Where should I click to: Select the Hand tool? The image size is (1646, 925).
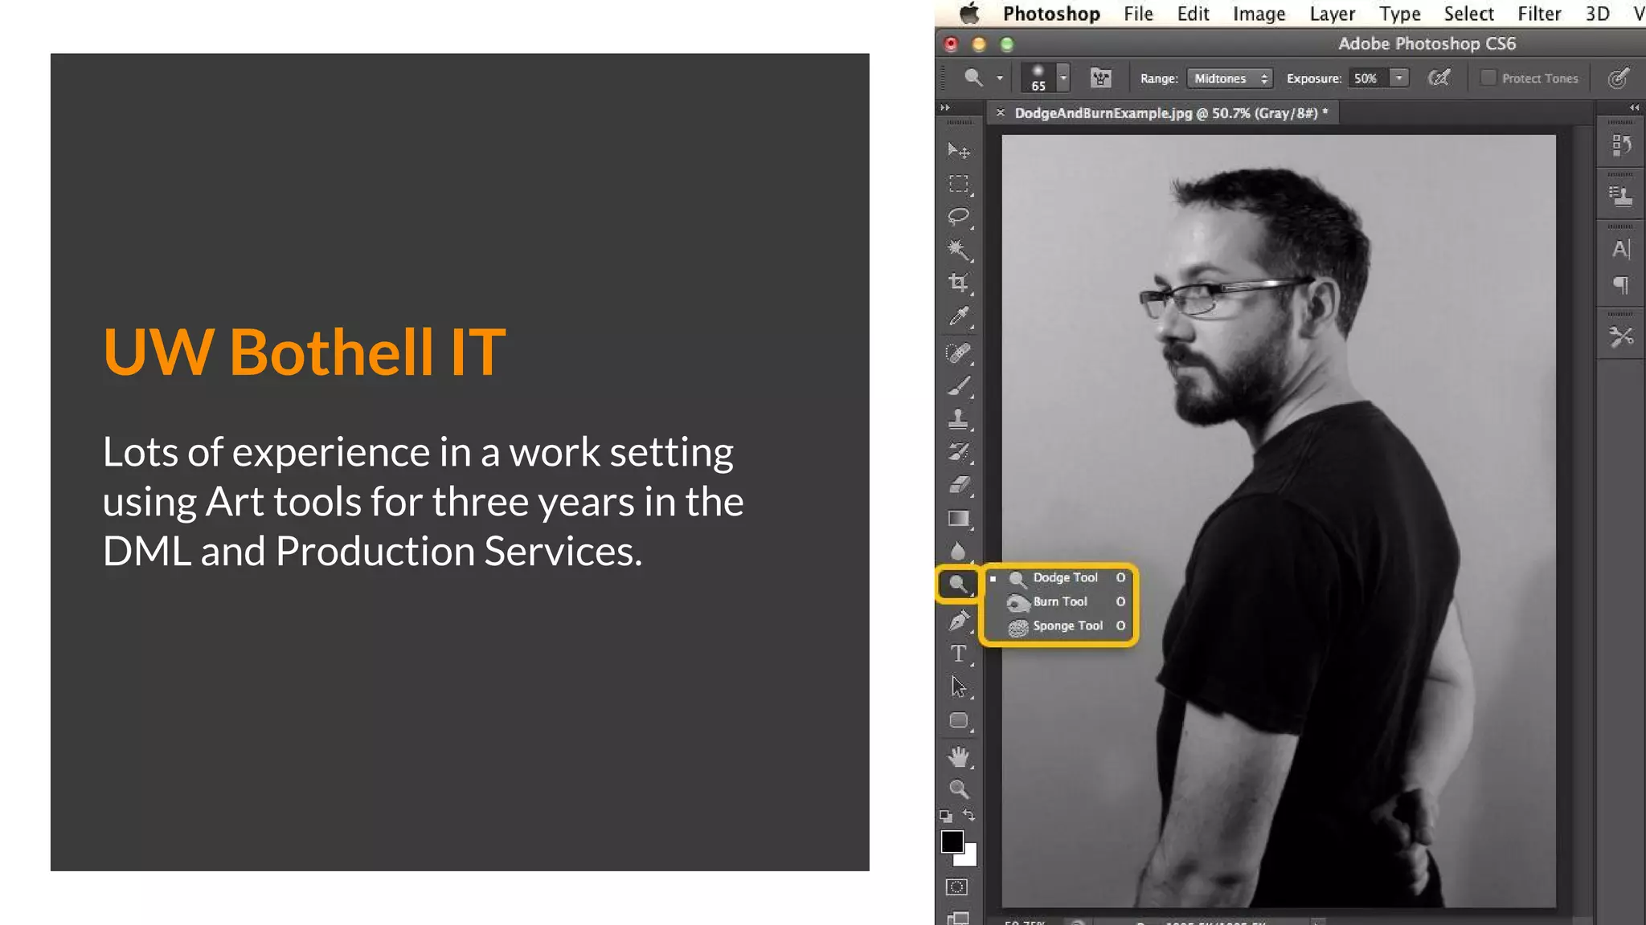coord(958,756)
